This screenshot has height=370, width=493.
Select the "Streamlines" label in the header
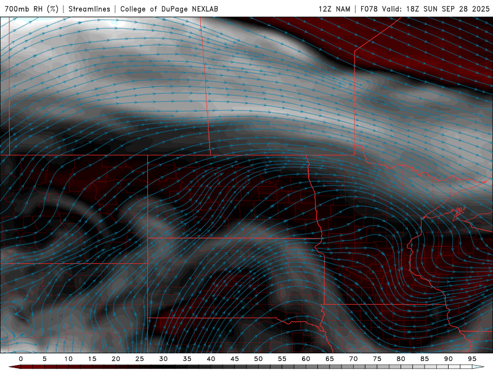89,9
